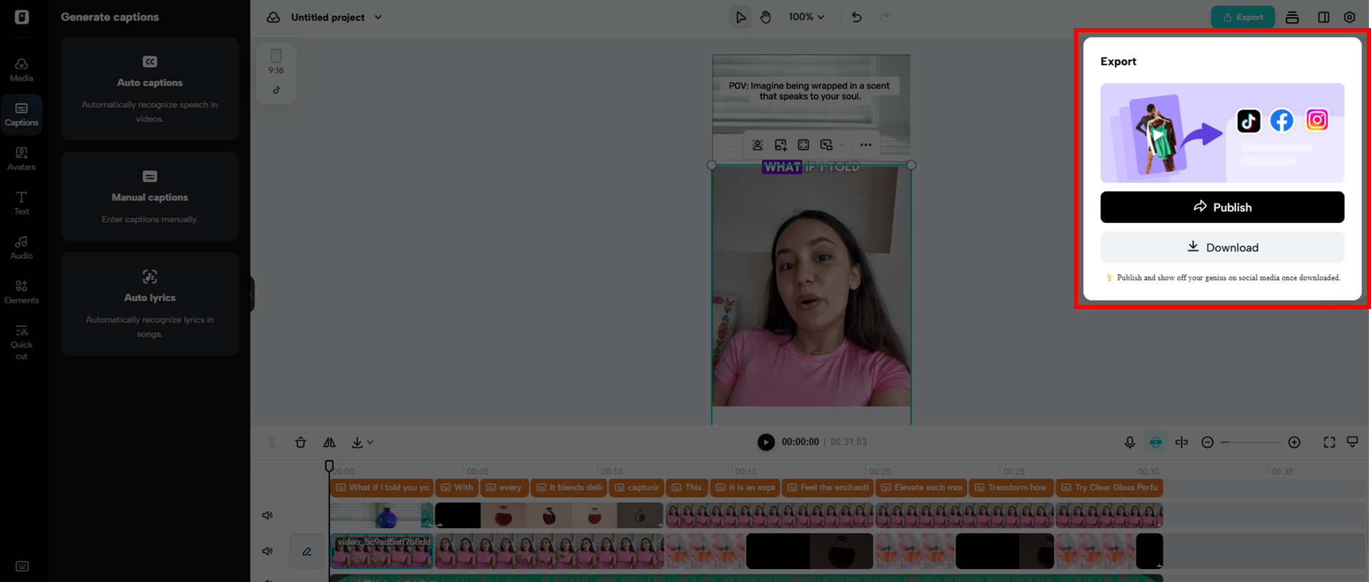This screenshot has height=582, width=1371.
Task: Select the pointer selection tool
Action: pyautogui.click(x=741, y=17)
